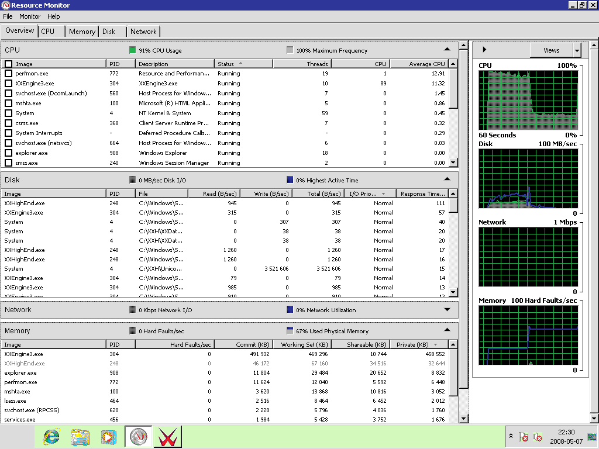Viewport: 599px width, 449px height.
Task: Click the Disk activity graph
Action: click(528, 178)
